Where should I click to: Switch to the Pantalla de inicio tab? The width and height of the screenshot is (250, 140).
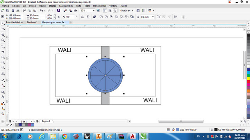click(14, 23)
